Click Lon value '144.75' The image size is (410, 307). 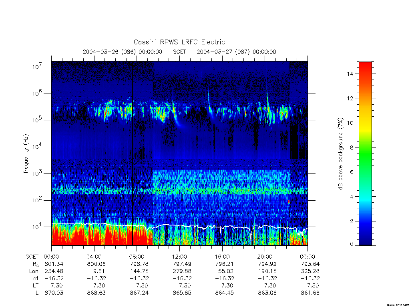pos(139,271)
